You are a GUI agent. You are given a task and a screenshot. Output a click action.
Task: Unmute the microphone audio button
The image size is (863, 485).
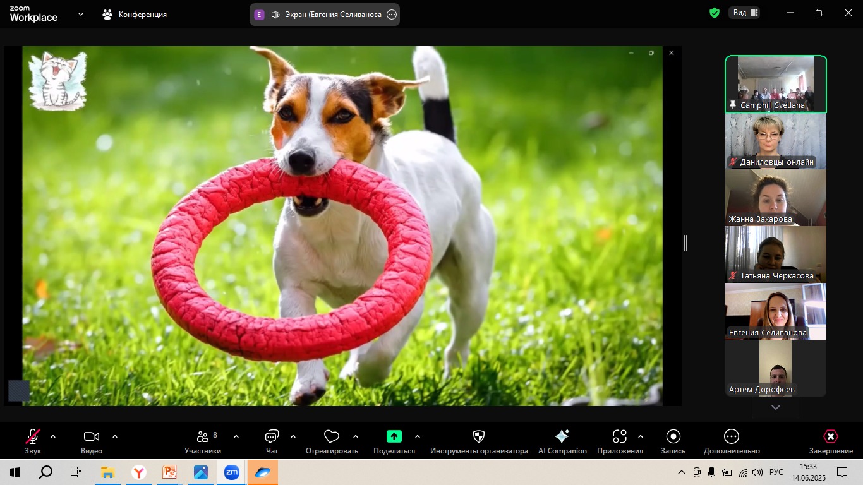click(x=33, y=437)
